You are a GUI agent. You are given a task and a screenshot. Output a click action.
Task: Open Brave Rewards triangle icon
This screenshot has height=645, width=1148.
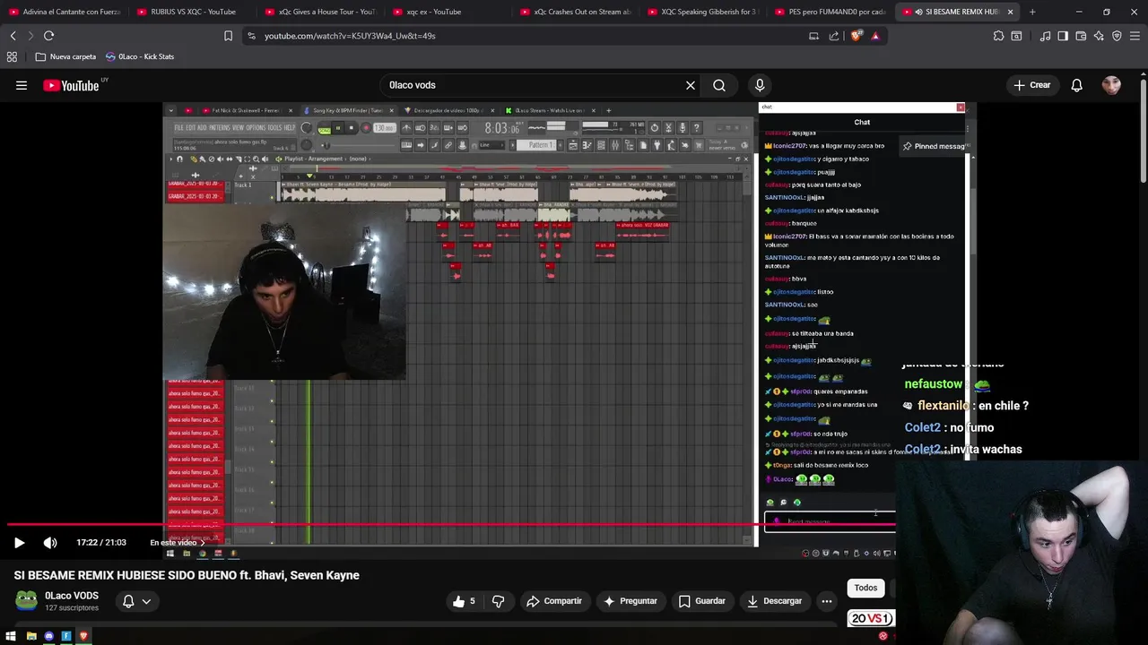pos(875,36)
